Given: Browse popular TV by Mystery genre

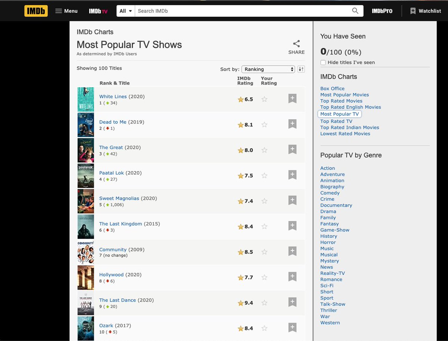Looking at the screenshot, I should click(x=330, y=261).
